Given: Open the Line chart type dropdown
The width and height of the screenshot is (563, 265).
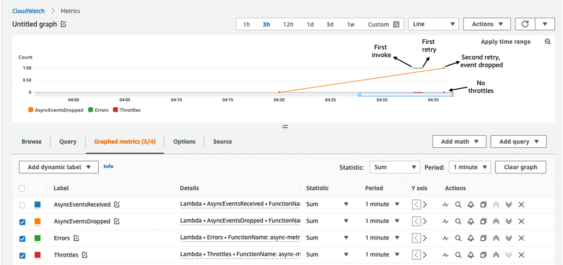Looking at the screenshot, I should coord(434,24).
